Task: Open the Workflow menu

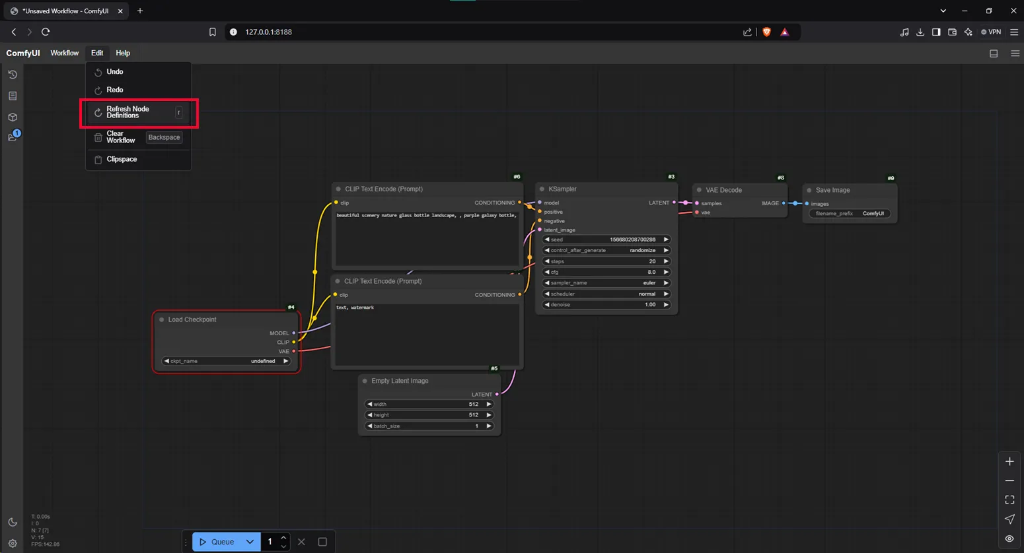Action: pyautogui.click(x=64, y=53)
